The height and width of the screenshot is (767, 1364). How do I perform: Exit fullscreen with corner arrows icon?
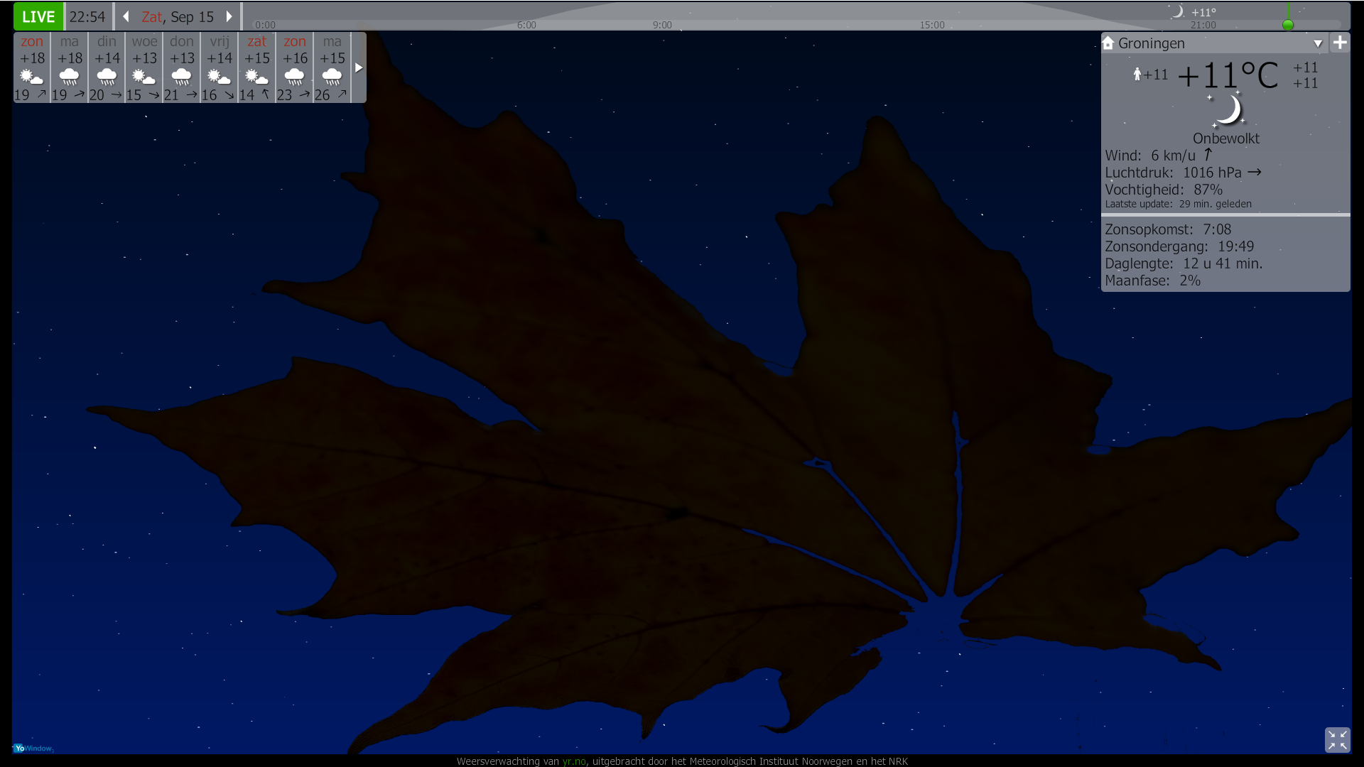pyautogui.click(x=1337, y=740)
